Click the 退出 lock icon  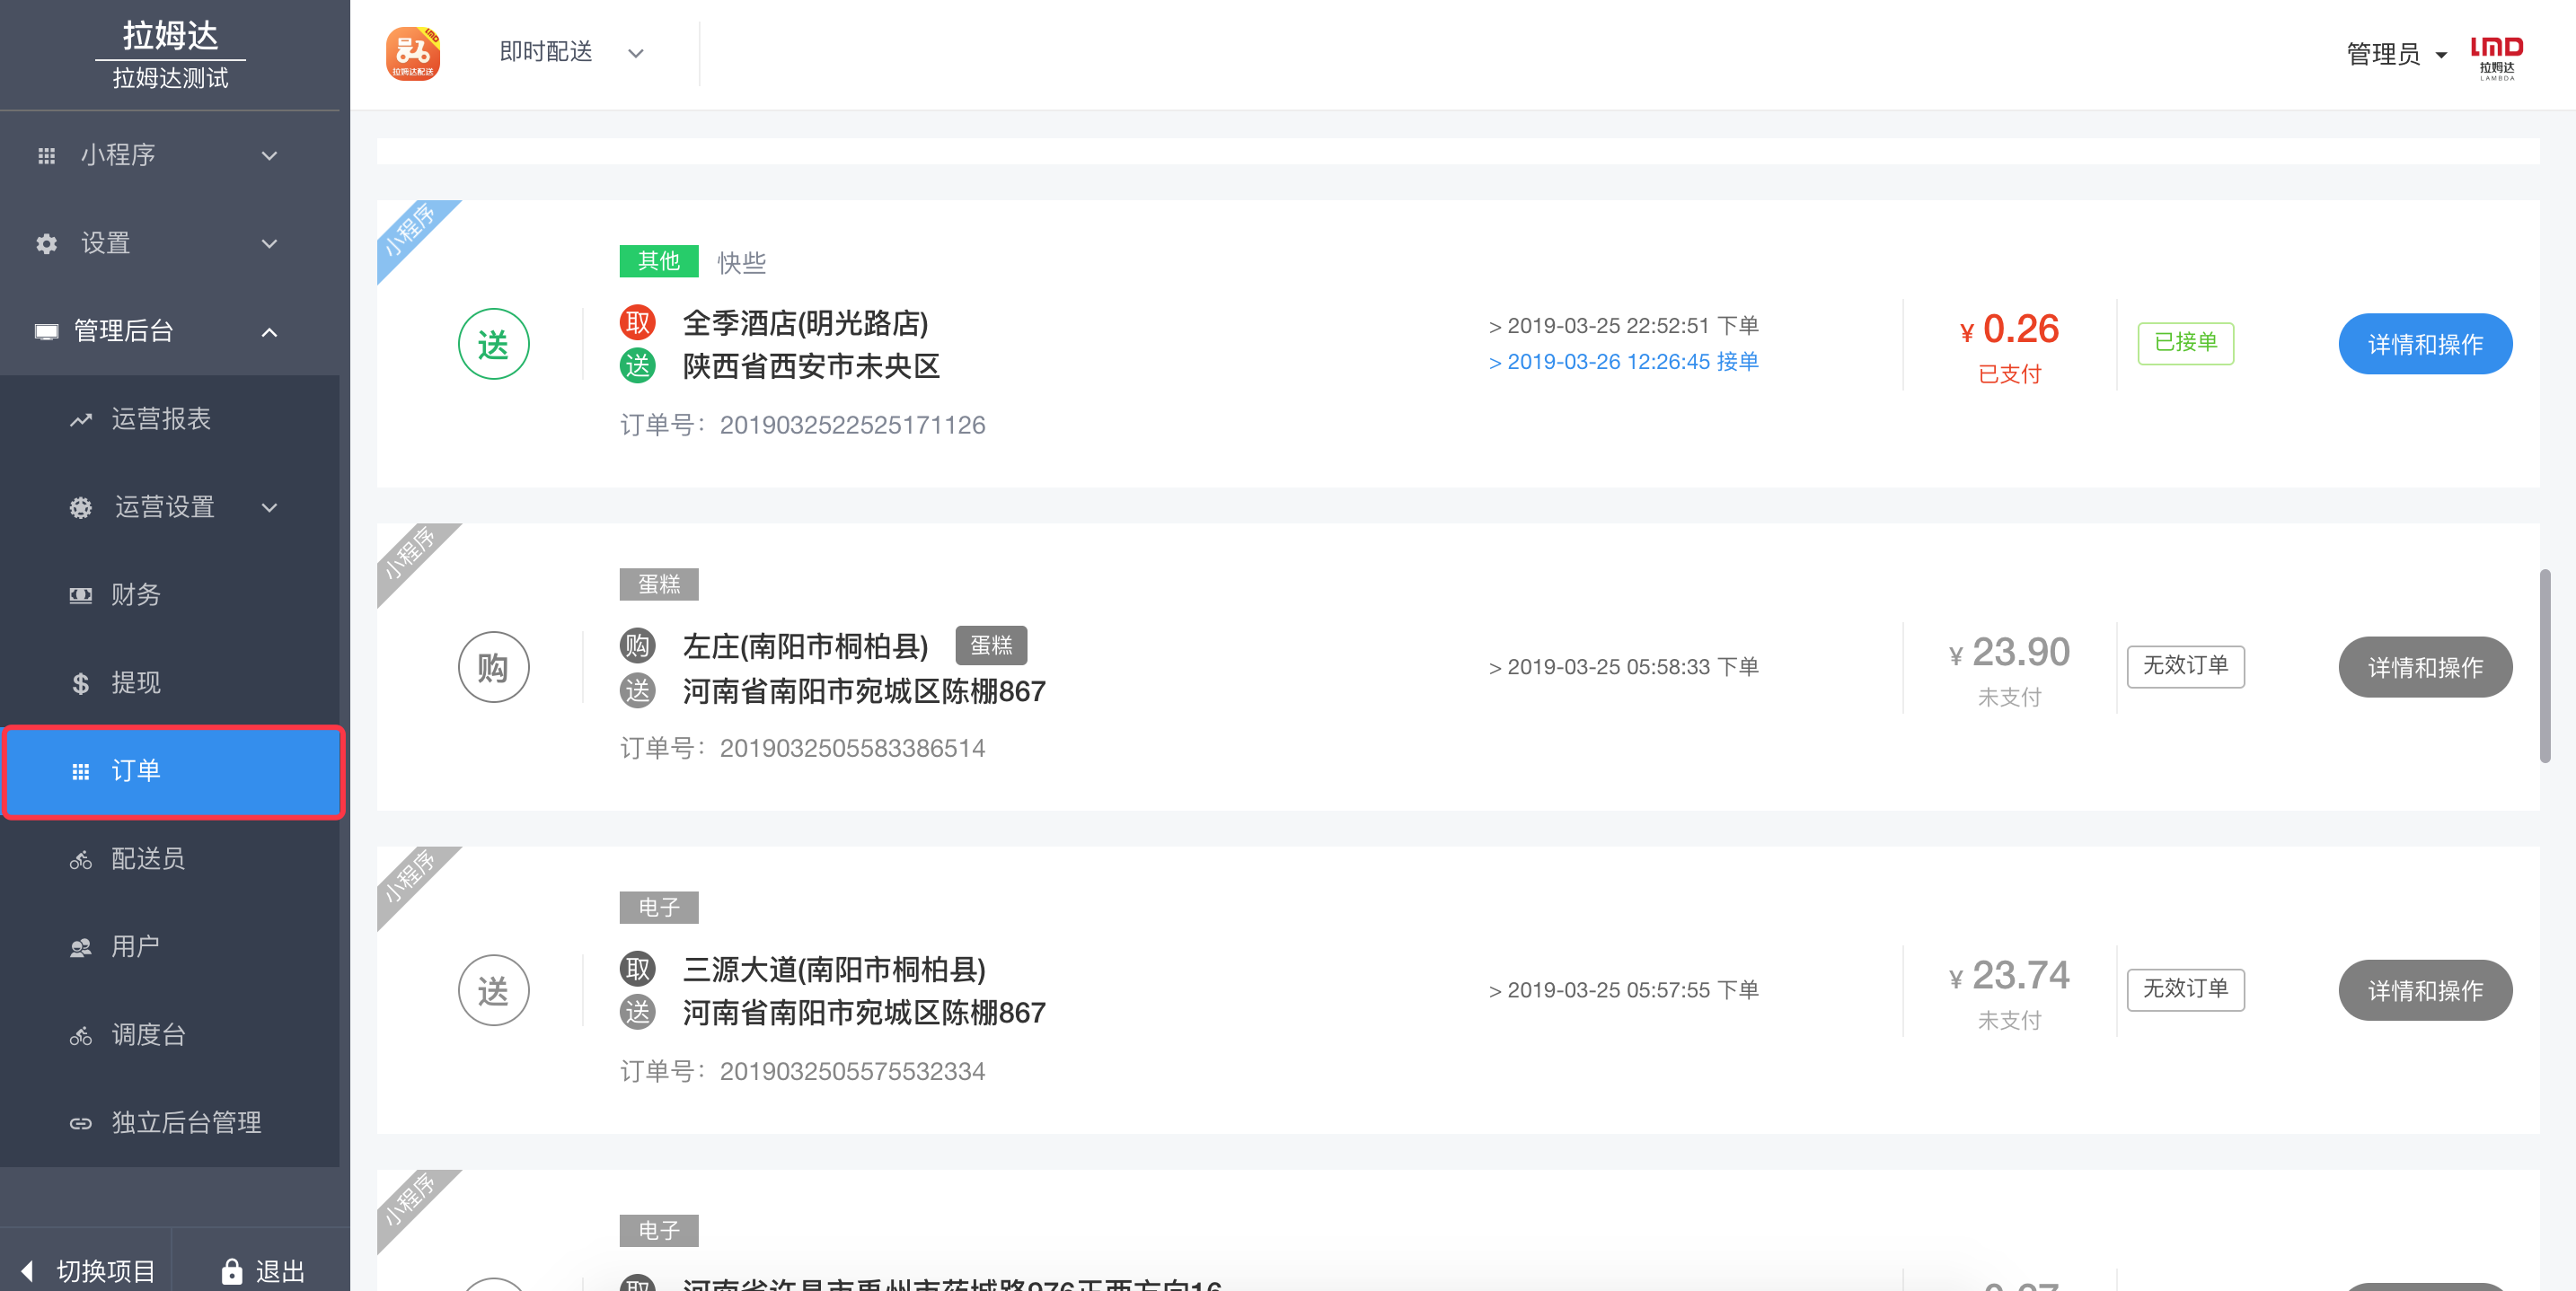[231, 1271]
